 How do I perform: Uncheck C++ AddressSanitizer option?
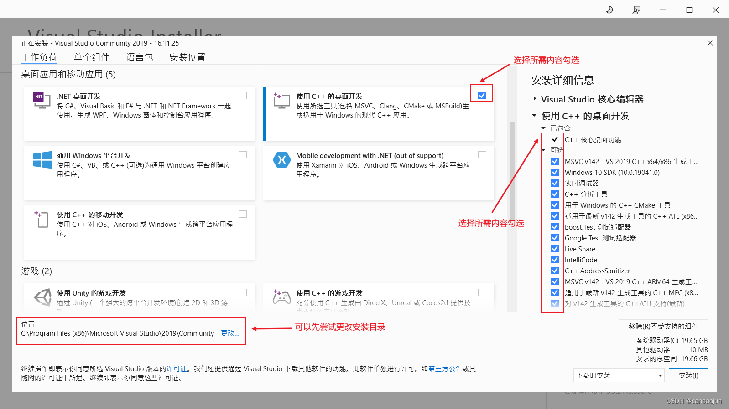pyautogui.click(x=555, y=271)
